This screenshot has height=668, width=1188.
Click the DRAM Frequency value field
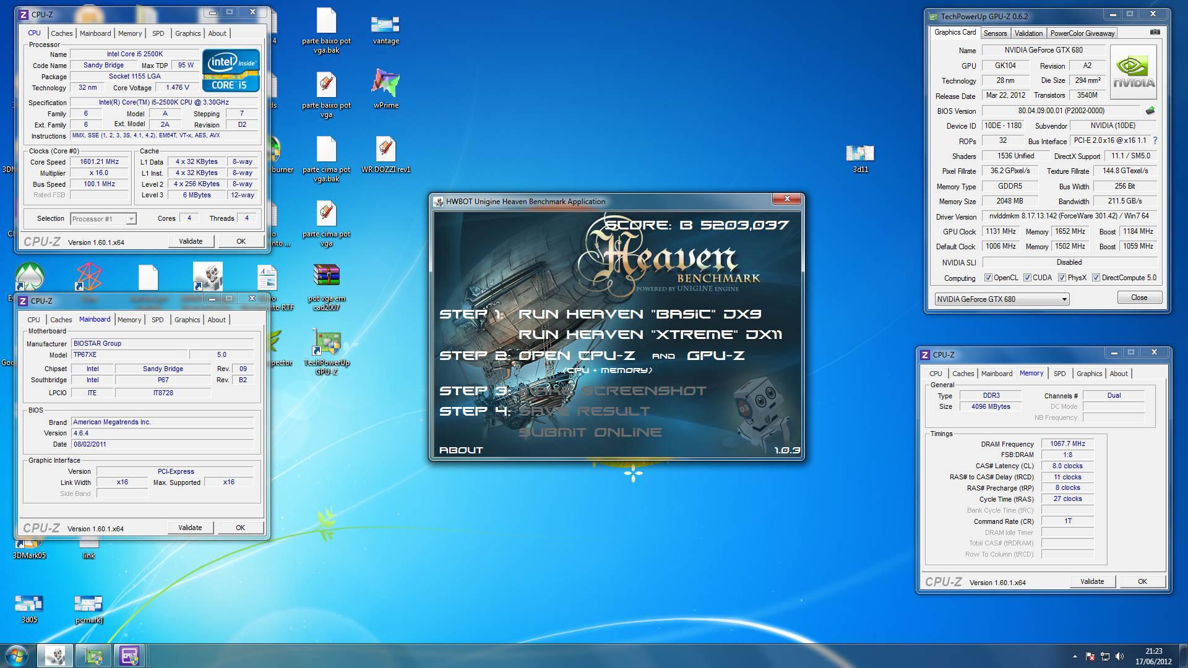pyautogui.click(x=1068, y=443)
